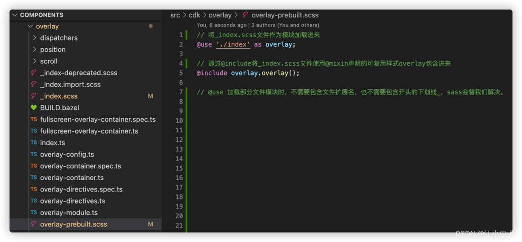Click line number 10 in gutter

click(179, 121)
